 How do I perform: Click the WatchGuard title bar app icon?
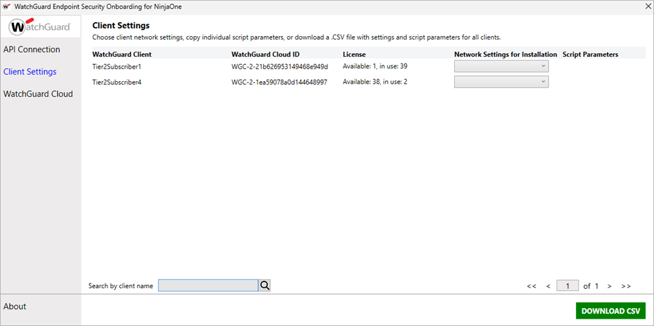[x=7, y=7]
